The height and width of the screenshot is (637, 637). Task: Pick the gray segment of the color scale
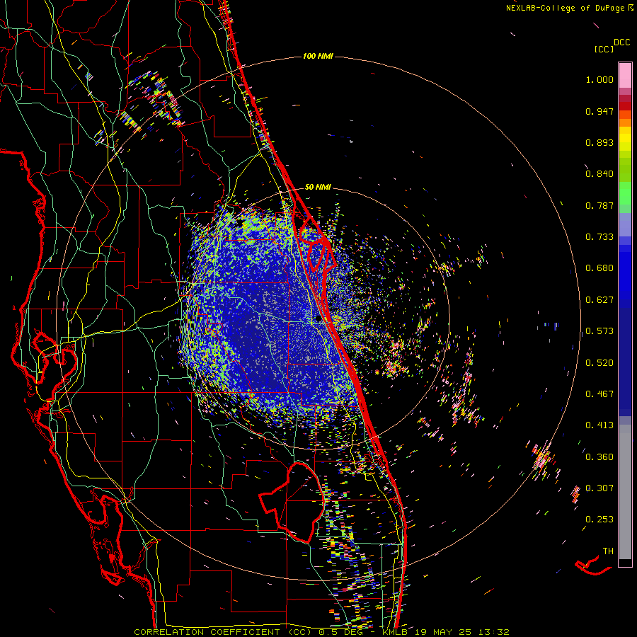(x=625, y=492)
